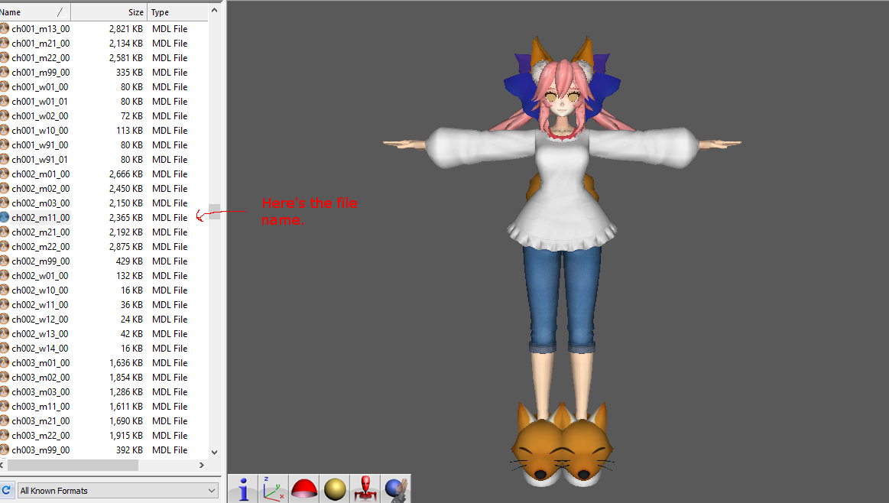This screenshot has height=503, width=889.
Task: Sort files by Name column header
Action: pos(34,12)
